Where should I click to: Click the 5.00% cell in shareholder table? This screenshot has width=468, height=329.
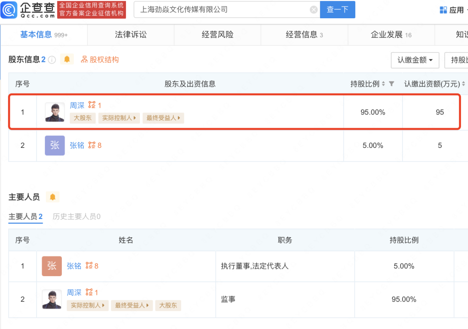(373, 146)
